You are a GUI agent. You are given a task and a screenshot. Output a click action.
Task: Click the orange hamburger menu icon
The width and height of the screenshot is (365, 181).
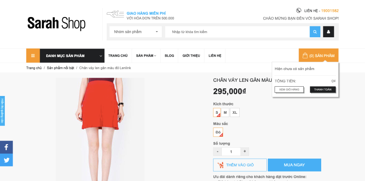tap(33, 56)
